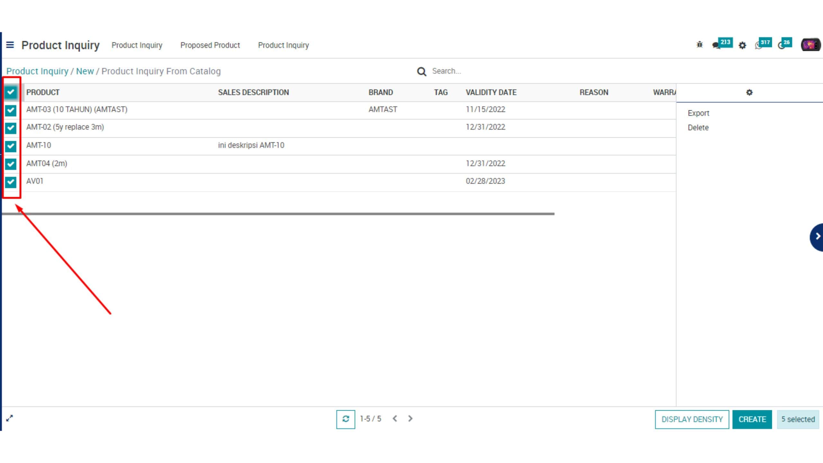The width and height of the screenshot is (823, 463).
Task: Choose Delete from actions panel
Action: [698, 128]
